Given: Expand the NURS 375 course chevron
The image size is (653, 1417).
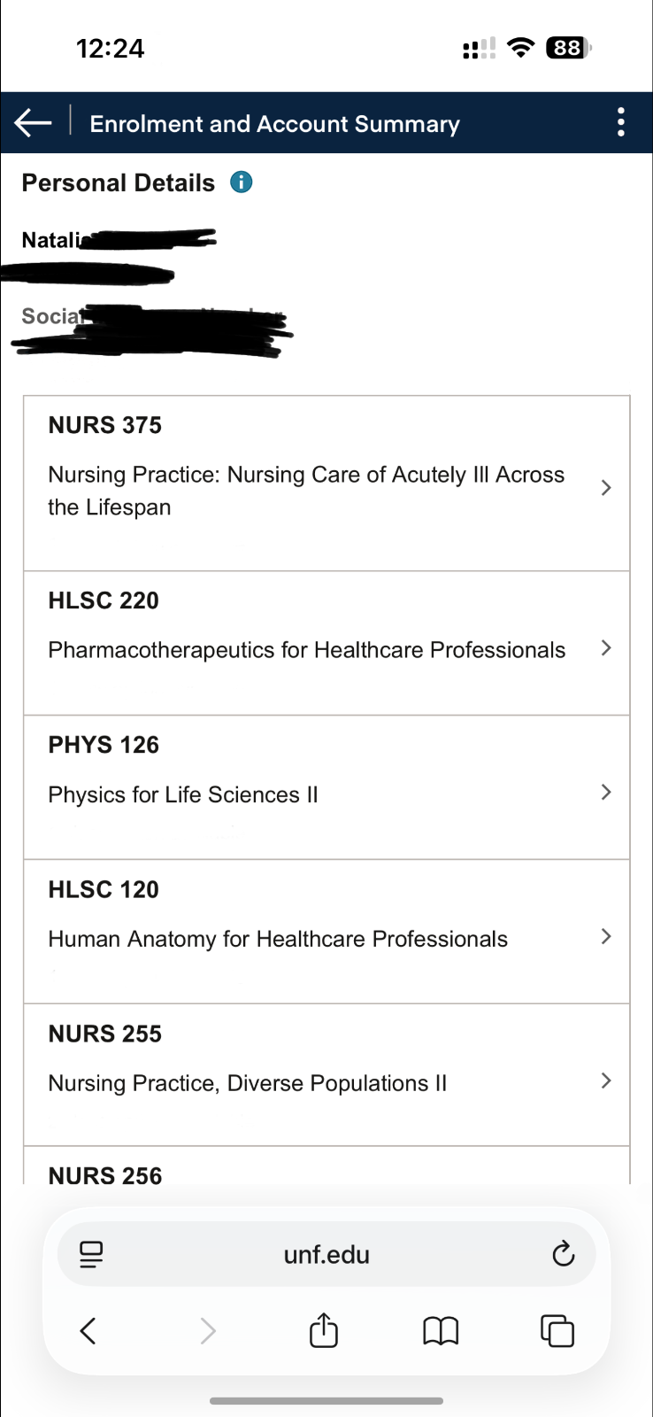Looking at the screenshot, I should point(606,488).
